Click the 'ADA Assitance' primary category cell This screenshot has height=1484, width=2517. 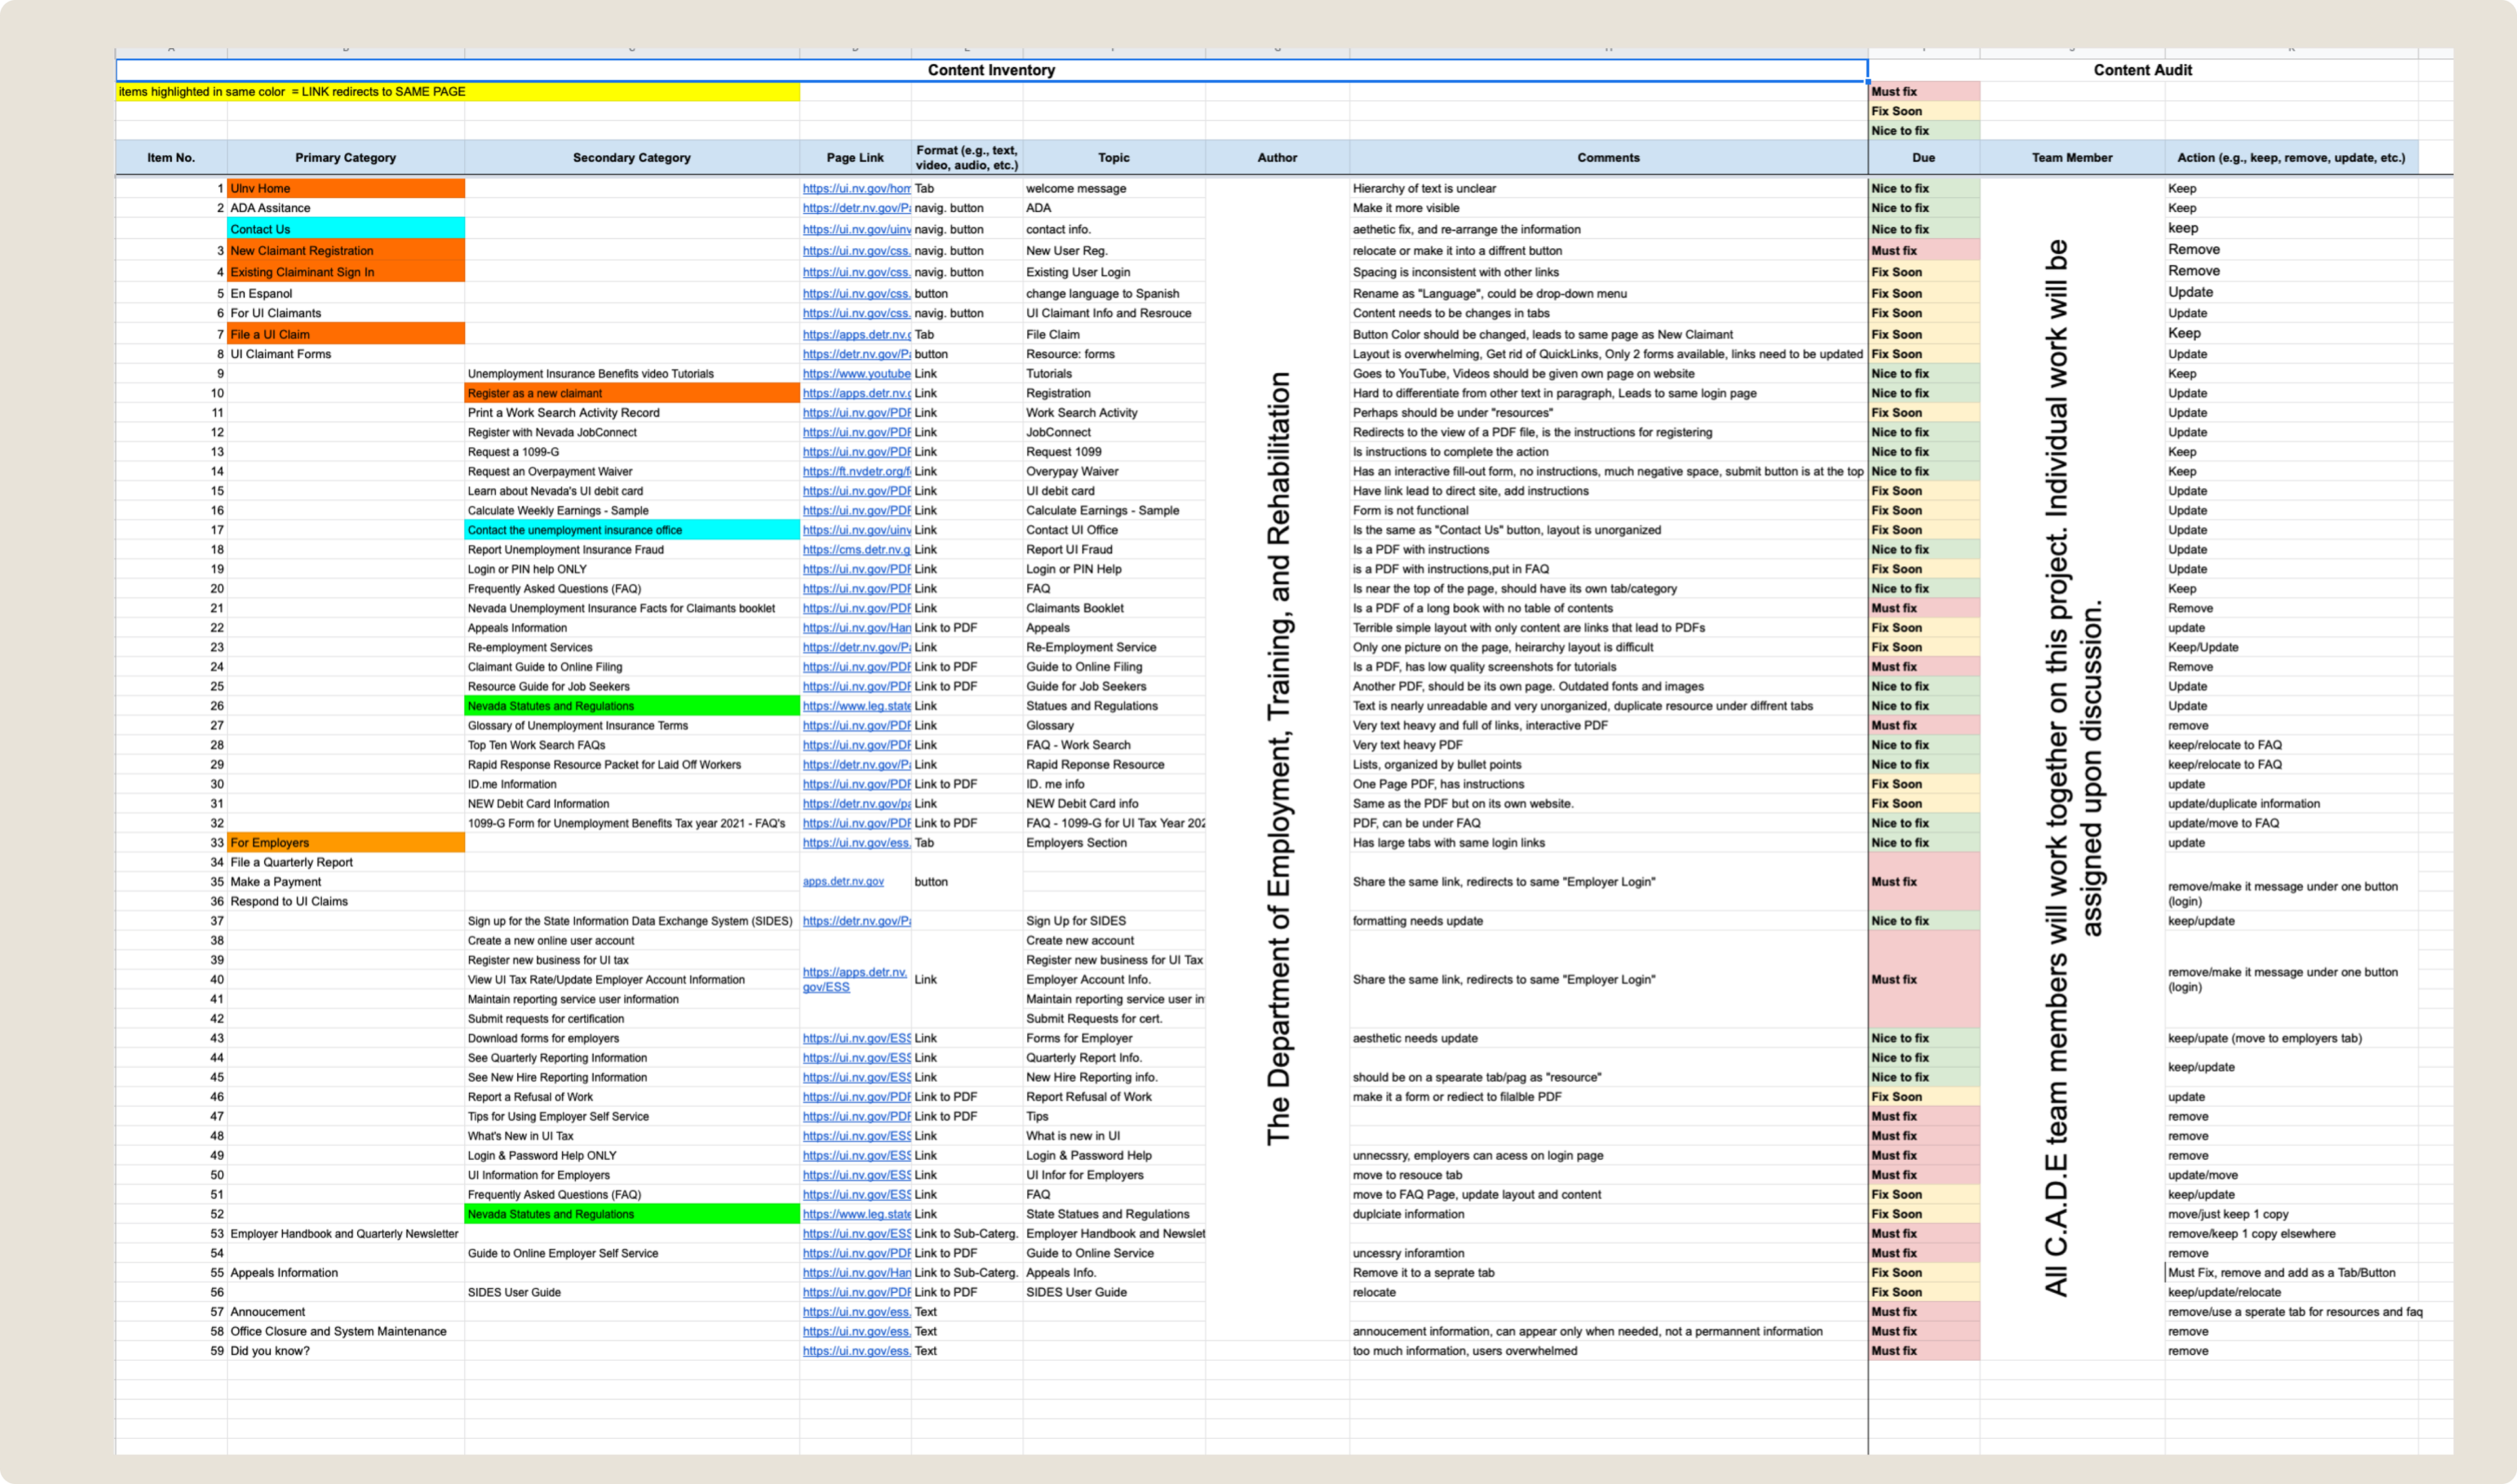tap(345, 208)
